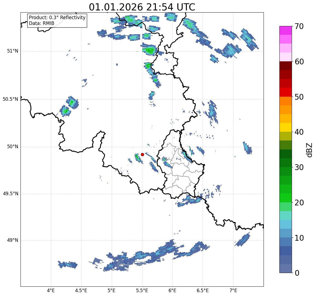Click the colorbar 10 tick label
The image size is (316, 296).
pos(299,238)
